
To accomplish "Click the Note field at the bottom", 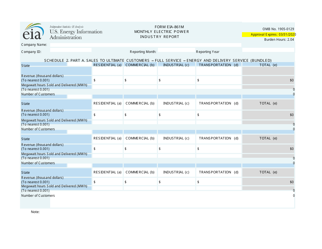I will (169, 204).
